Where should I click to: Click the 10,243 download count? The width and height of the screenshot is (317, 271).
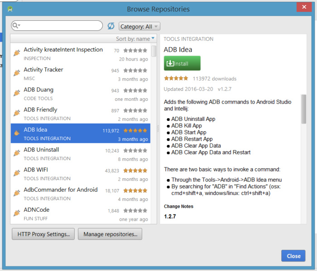(112, 151)
